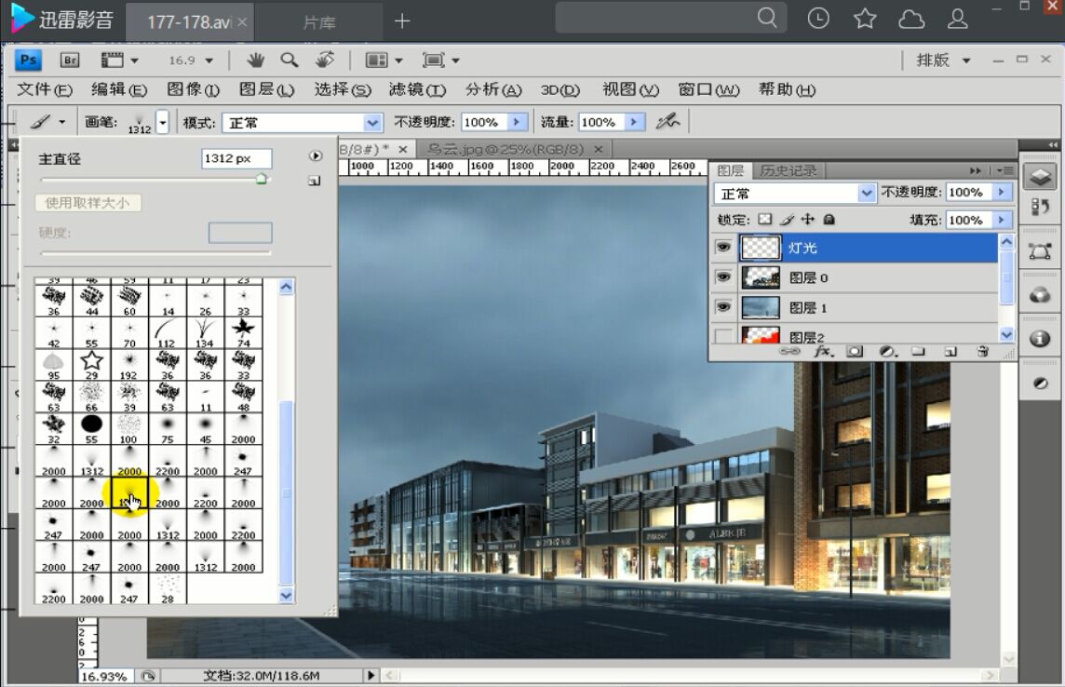Open Adobe Bridge from the application bar

tap(69, 60)
